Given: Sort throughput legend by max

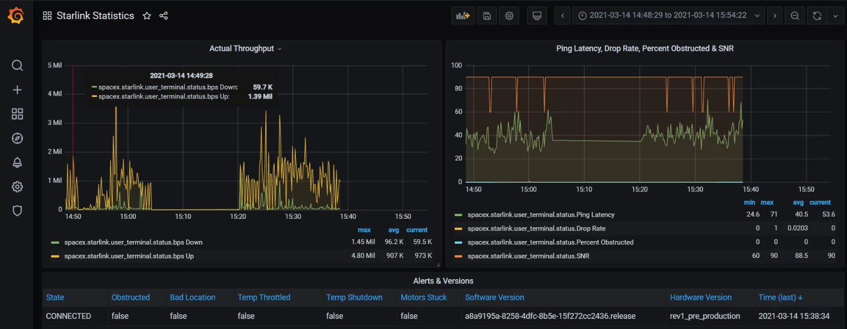Looking at the screenshot, I should tap(364, 230).
